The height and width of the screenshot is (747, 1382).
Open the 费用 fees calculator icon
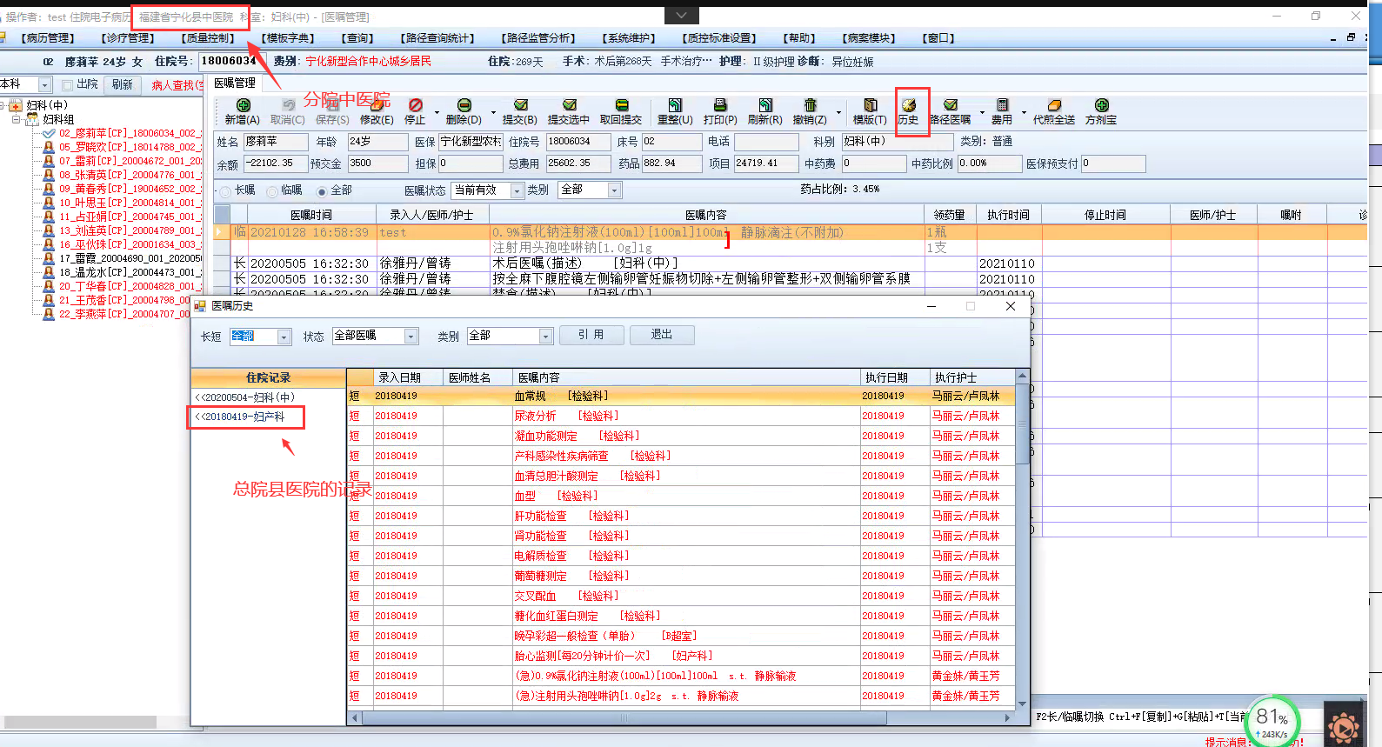1002,105
